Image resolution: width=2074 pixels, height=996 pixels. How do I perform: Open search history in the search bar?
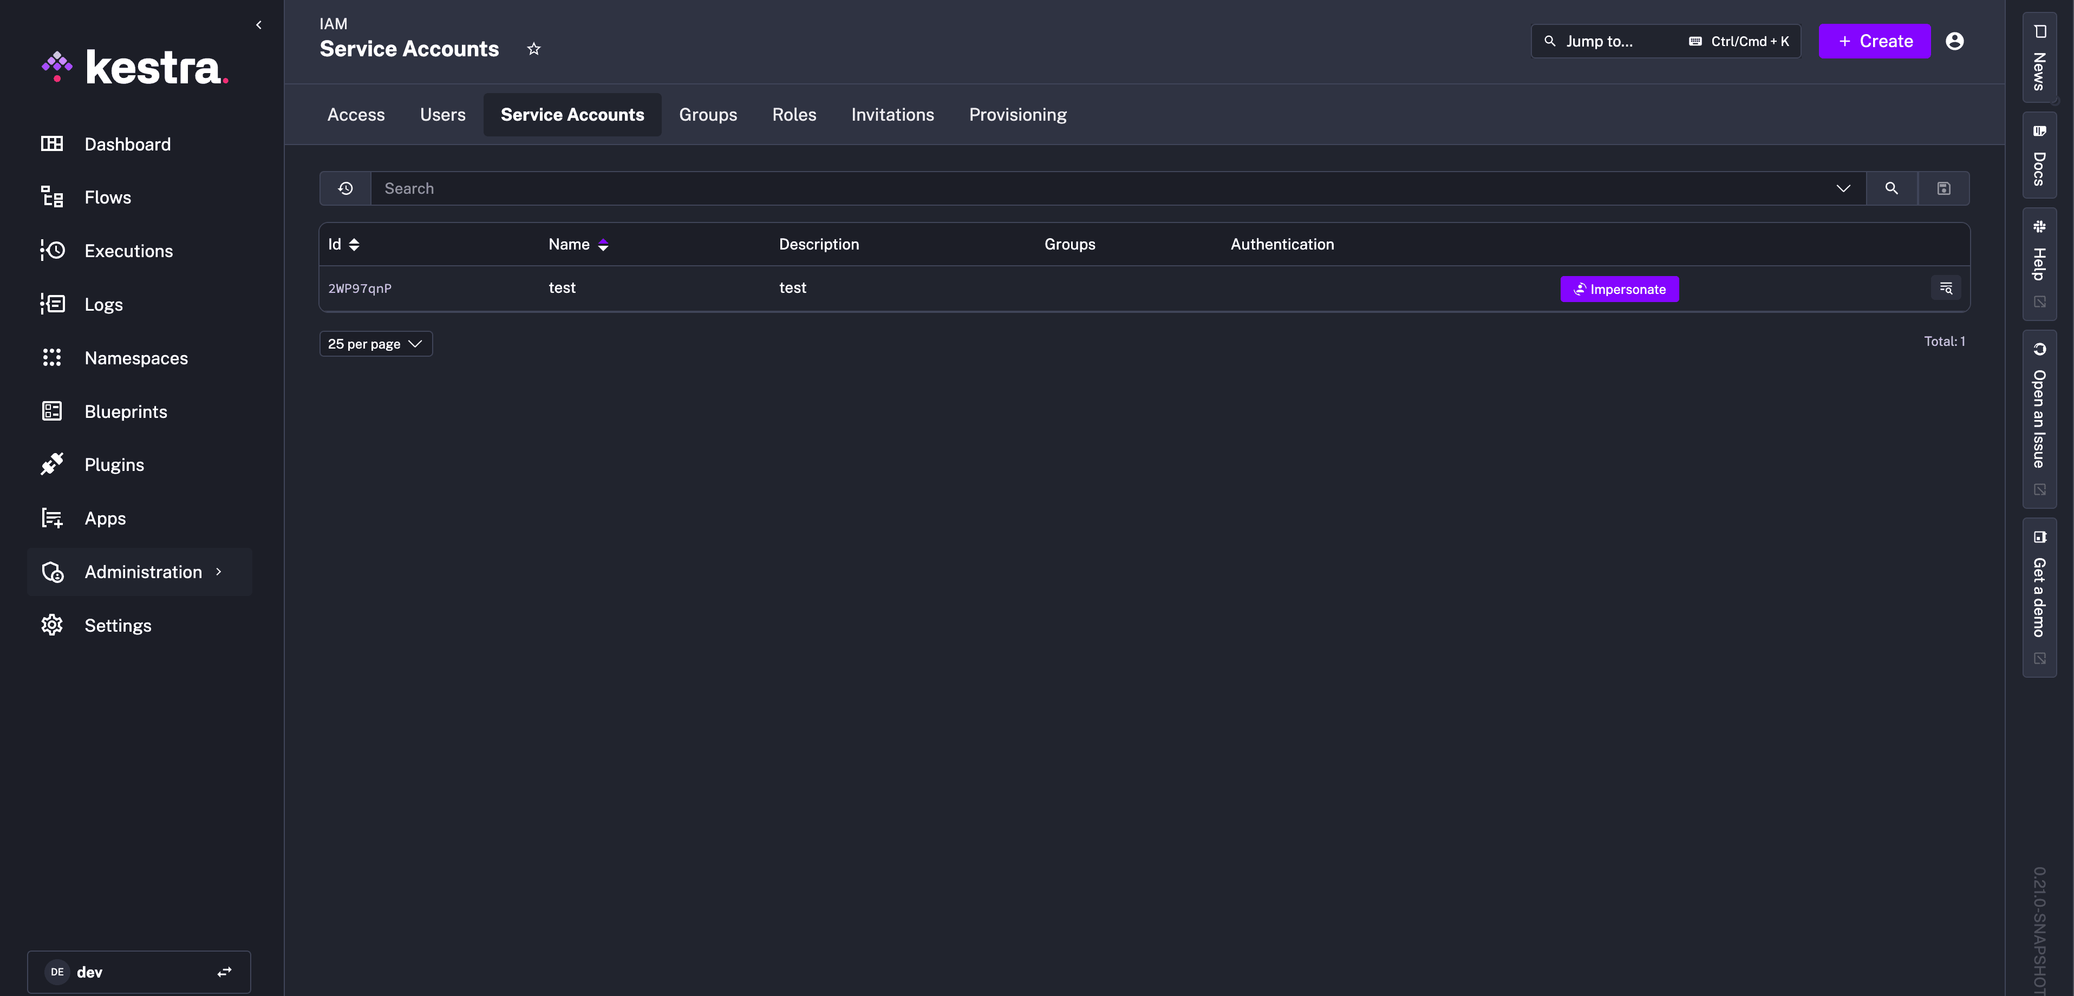click(345, 187)
